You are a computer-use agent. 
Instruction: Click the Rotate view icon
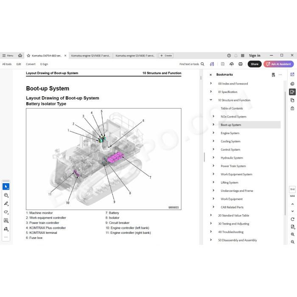pos(292,219)
